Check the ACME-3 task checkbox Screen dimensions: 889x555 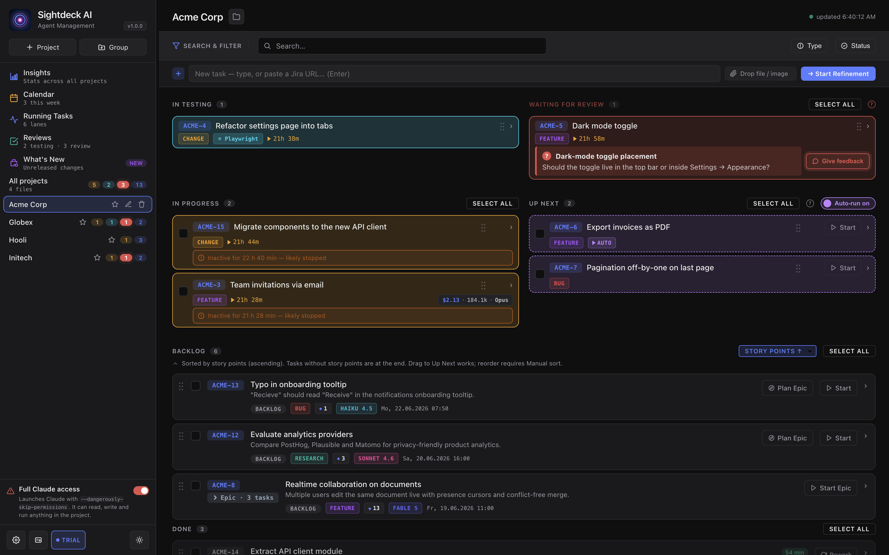(183, 291)
